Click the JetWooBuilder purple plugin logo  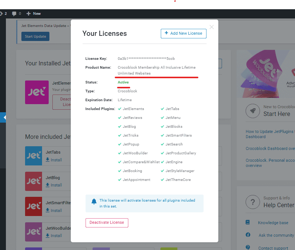coord(34,232)
